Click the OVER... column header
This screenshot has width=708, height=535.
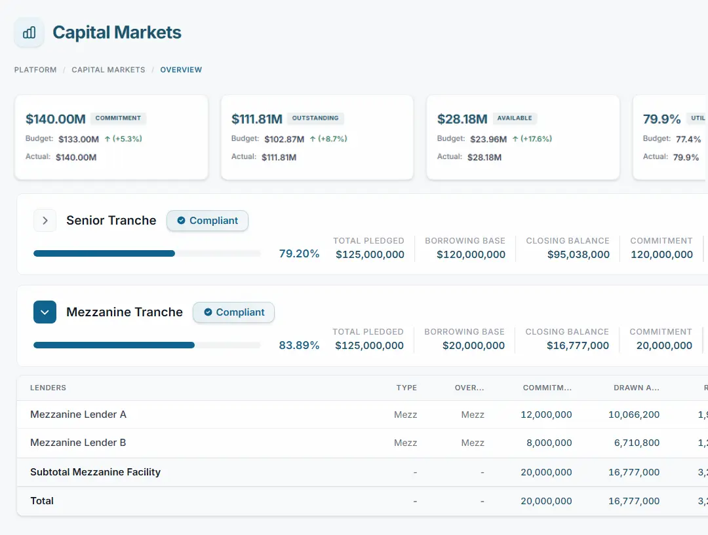469,388
